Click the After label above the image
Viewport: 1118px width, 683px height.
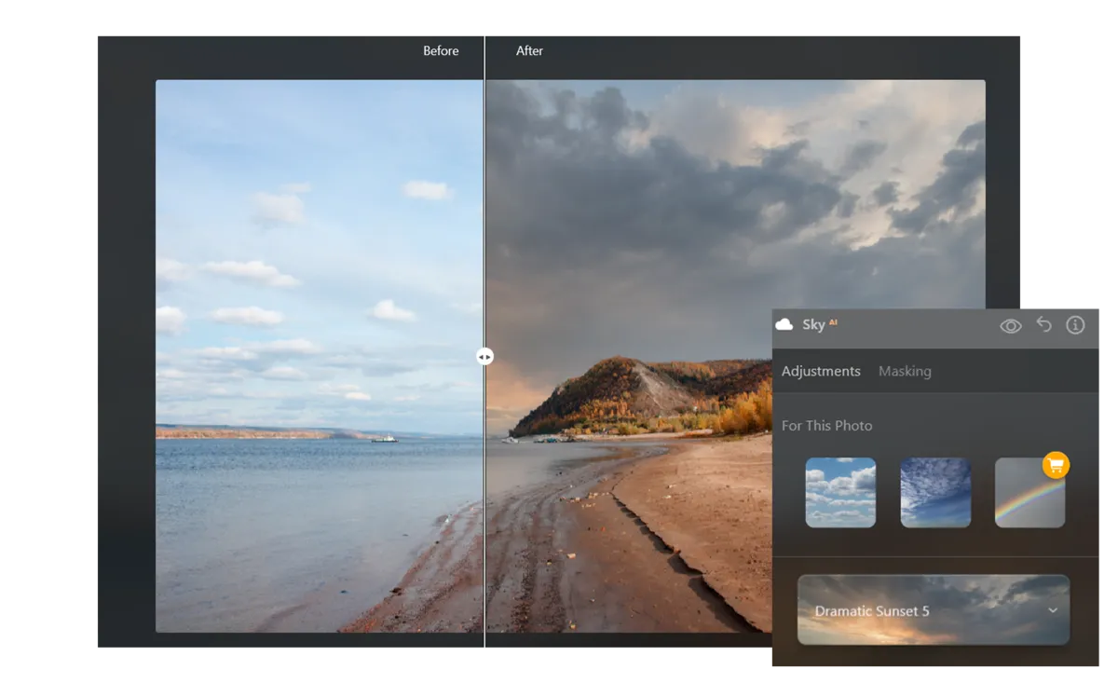pos(528,51)
